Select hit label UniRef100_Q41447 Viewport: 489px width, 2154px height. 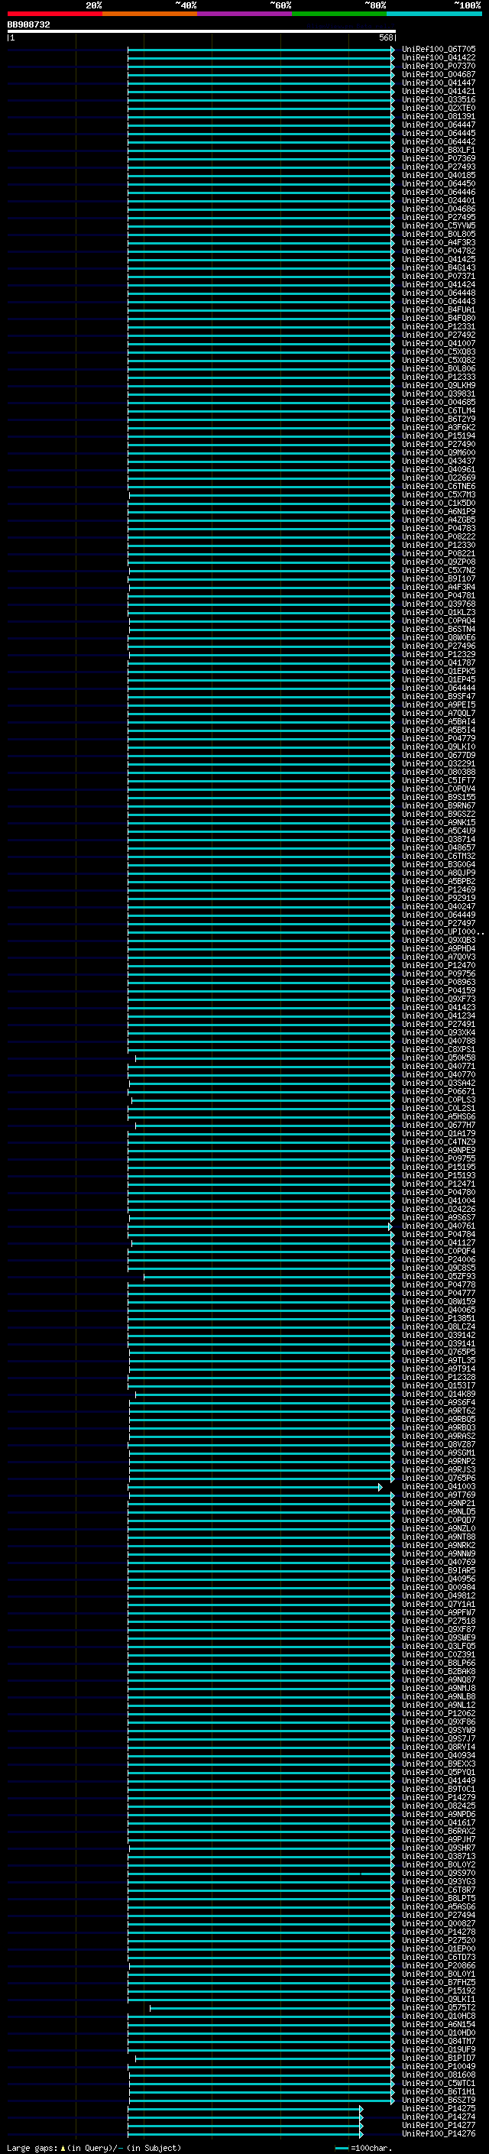(x=439, y=83)
